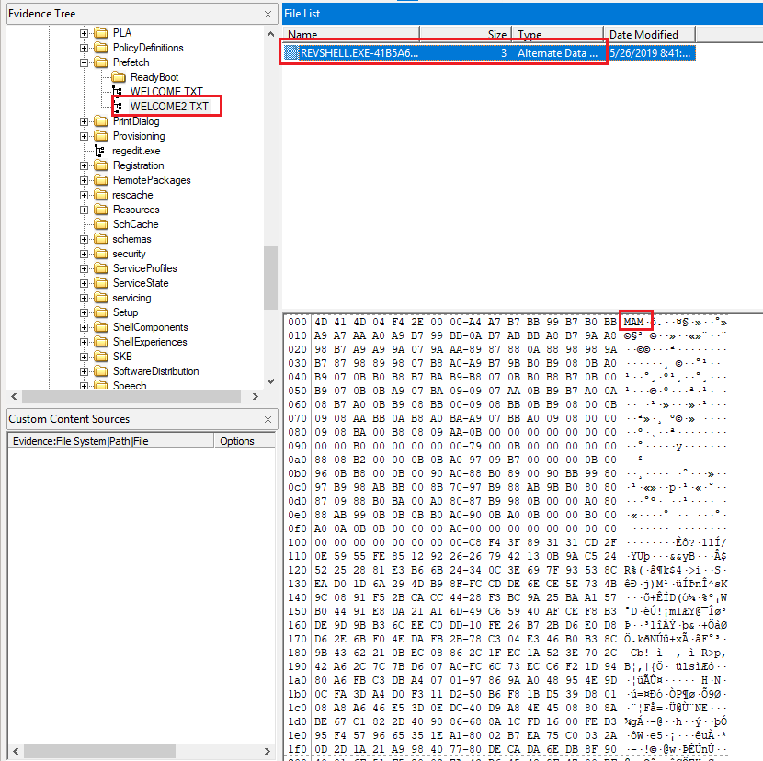Click the rescache folder icon
Viewport: 763px width, 761px height.
[x=101, y=195]
